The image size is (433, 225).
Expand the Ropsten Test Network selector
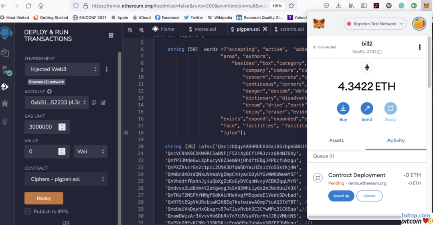pyautogui.click(x=375, y=24)
